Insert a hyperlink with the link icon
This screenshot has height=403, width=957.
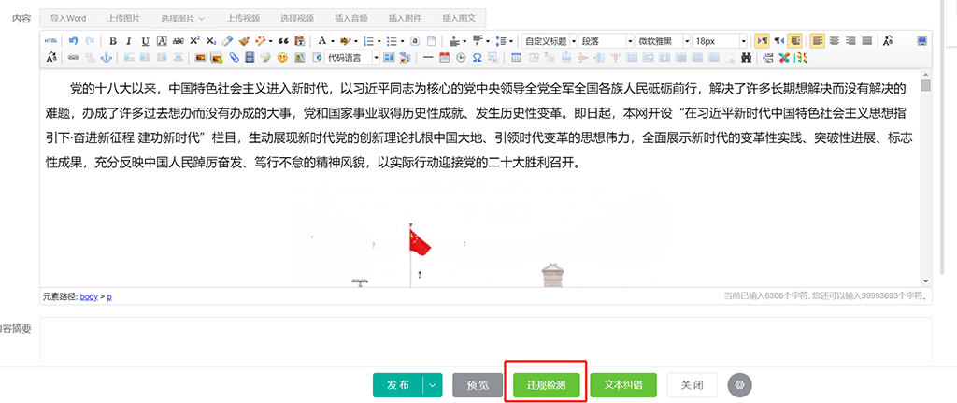pyautogui.click(x=73, y=58)
